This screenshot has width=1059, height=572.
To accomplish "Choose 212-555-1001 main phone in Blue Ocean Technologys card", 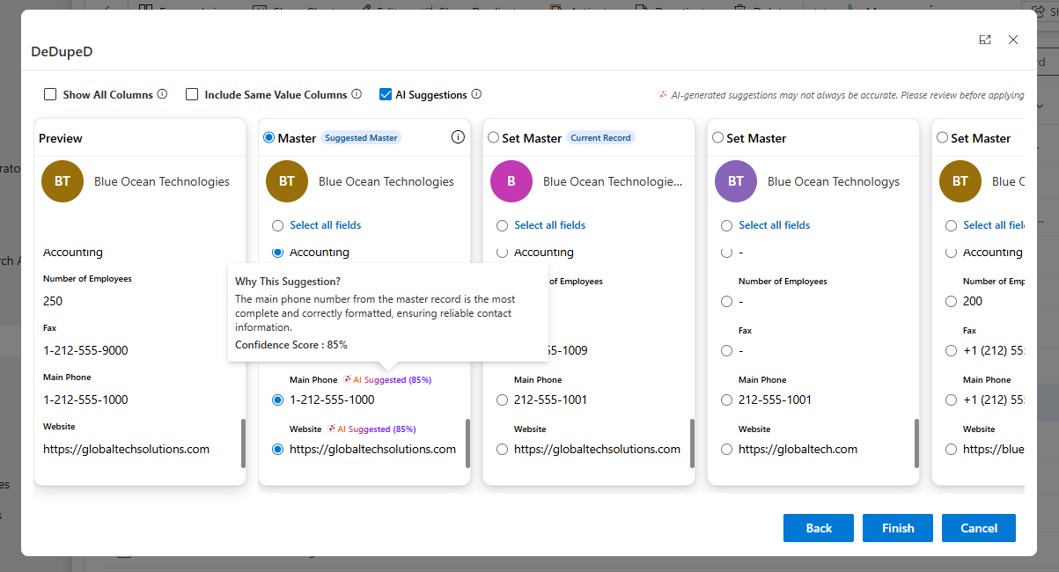I will pyautogui.click(x=726, y=400).
